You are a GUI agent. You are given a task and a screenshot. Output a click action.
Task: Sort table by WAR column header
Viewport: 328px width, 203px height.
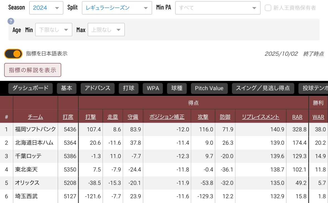coord(318,117)
